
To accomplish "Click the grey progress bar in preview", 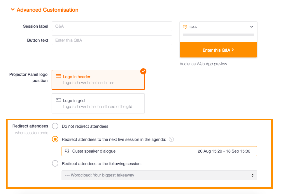I will (218, 35).
